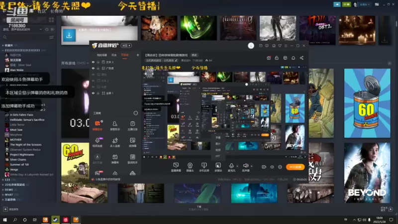Open the 所有游戏 (545) sort dropdown
The width and height of the screenshot is (398, 224).
[x=88, y=63]
